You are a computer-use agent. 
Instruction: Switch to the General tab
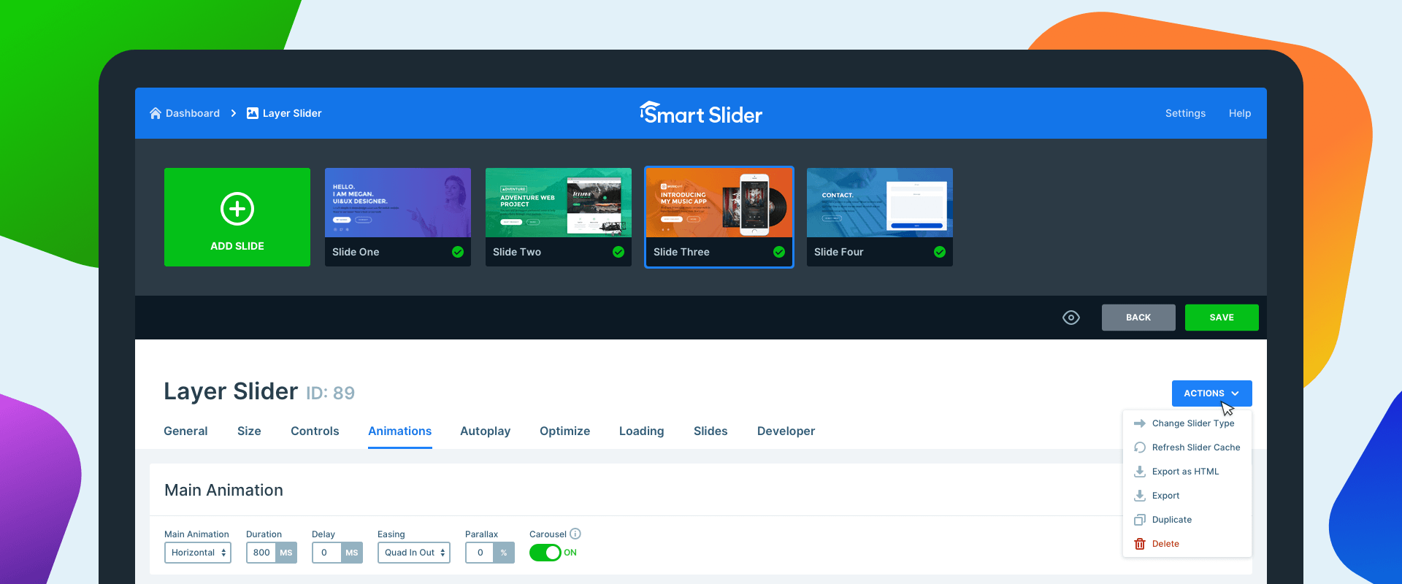point(185,431)
